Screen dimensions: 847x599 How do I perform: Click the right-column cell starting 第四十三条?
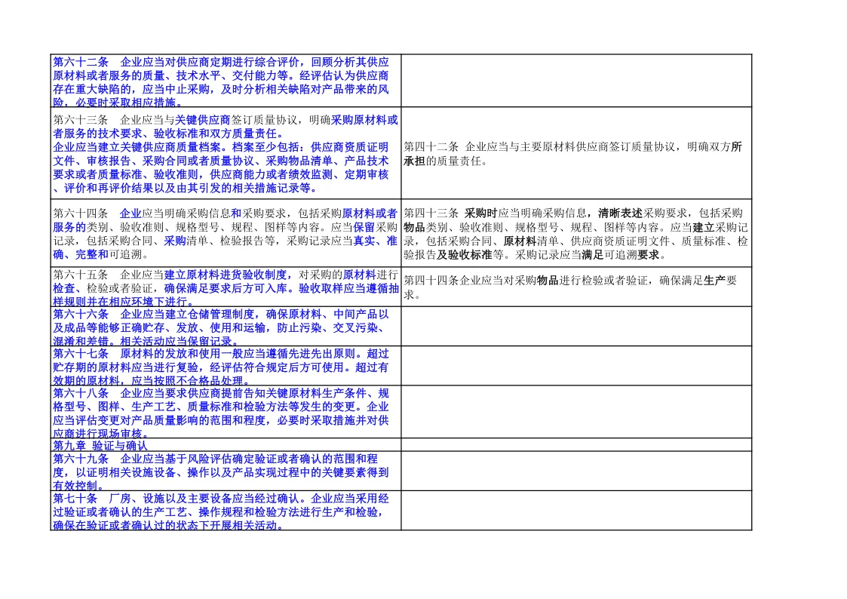click(576, 233)
